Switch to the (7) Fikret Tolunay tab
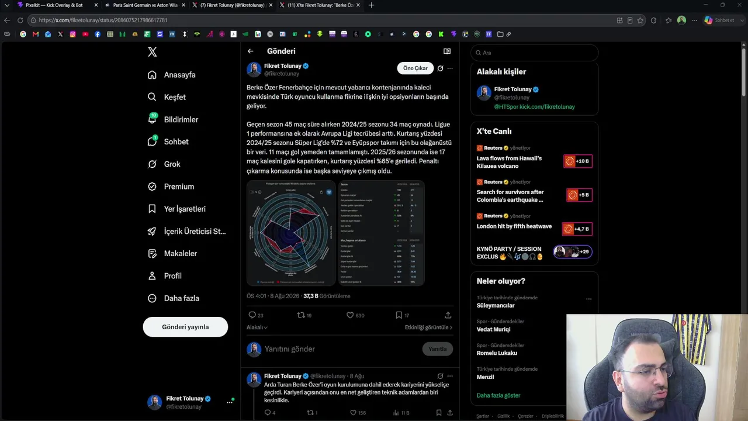The image size is (748, 421). (x=233, y=5)
